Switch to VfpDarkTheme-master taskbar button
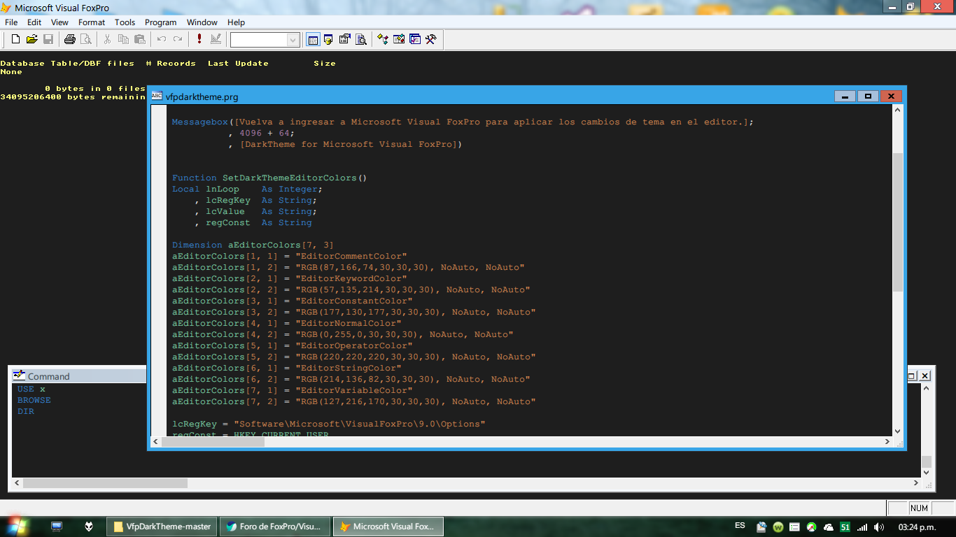The width and height of the screenshot is (956, 537). coord(162,527)
